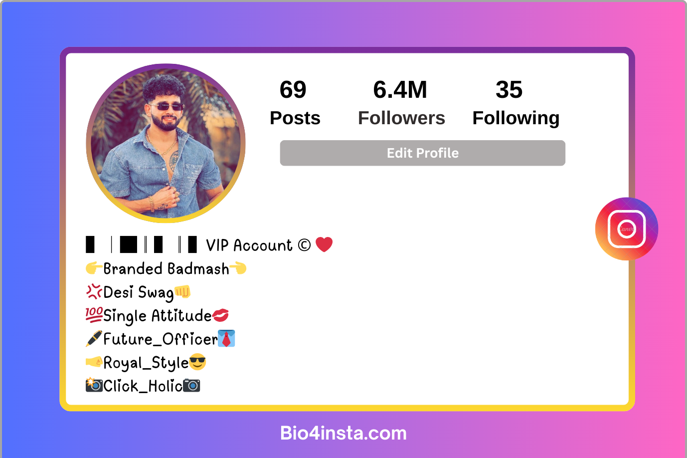This screenshot has height=458, width=687.
Task: Click the Instagram logo icon
Action: 627,229
